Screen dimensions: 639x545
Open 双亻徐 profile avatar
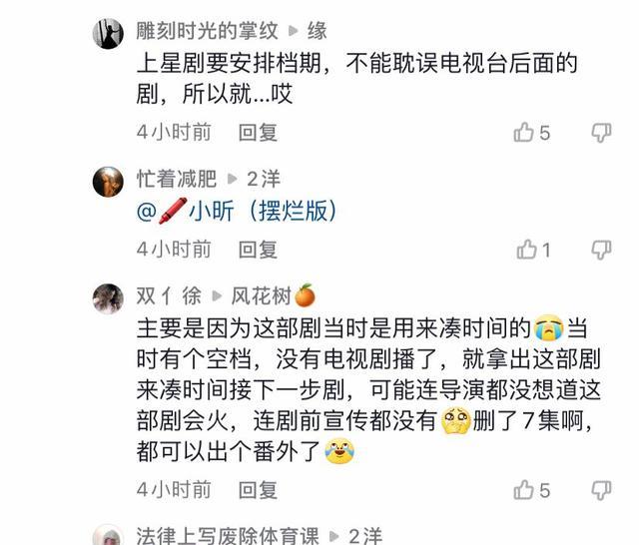point(108,298)
